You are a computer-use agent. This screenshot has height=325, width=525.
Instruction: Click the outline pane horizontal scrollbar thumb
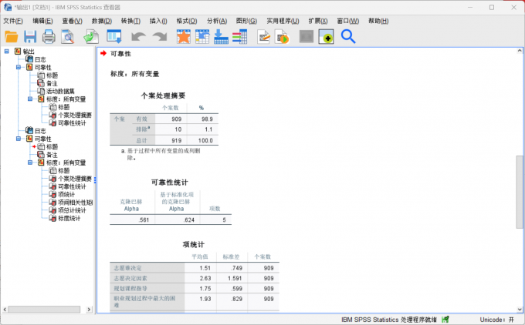tap(44, 310)
